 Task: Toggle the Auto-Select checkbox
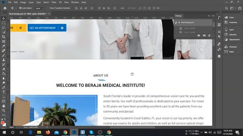point(21,8)
